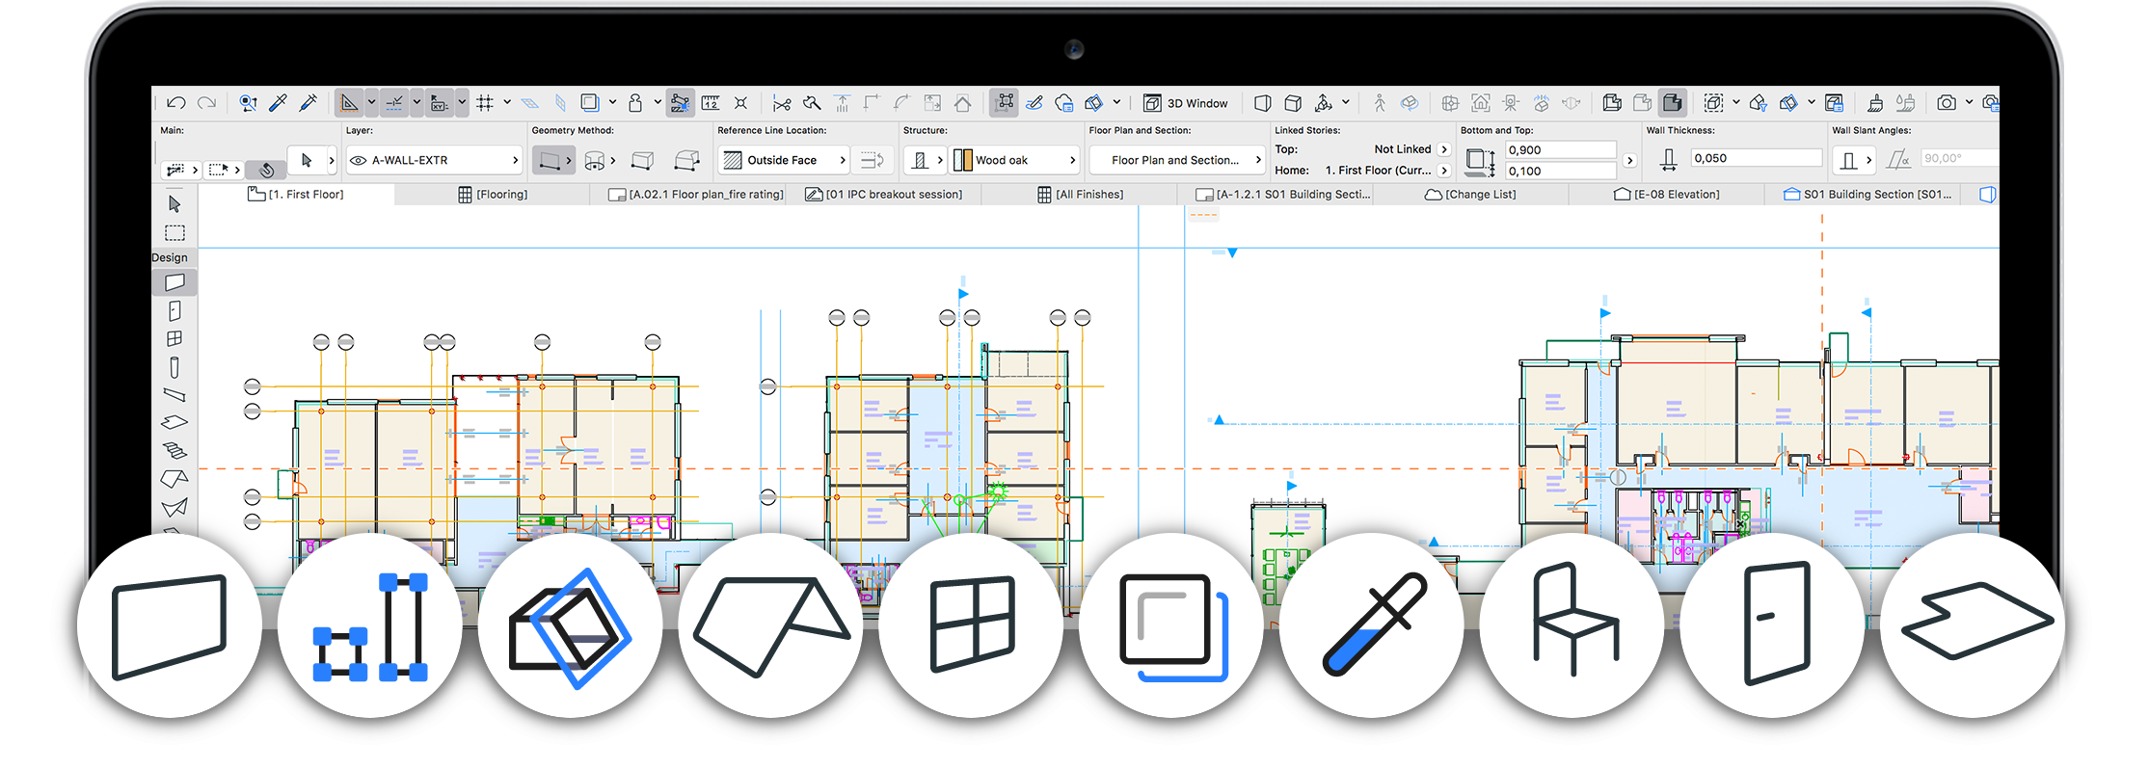Toggle the XY coordinate tracker icon
Screen dimensions: 2149x770
tap(440, 103)
